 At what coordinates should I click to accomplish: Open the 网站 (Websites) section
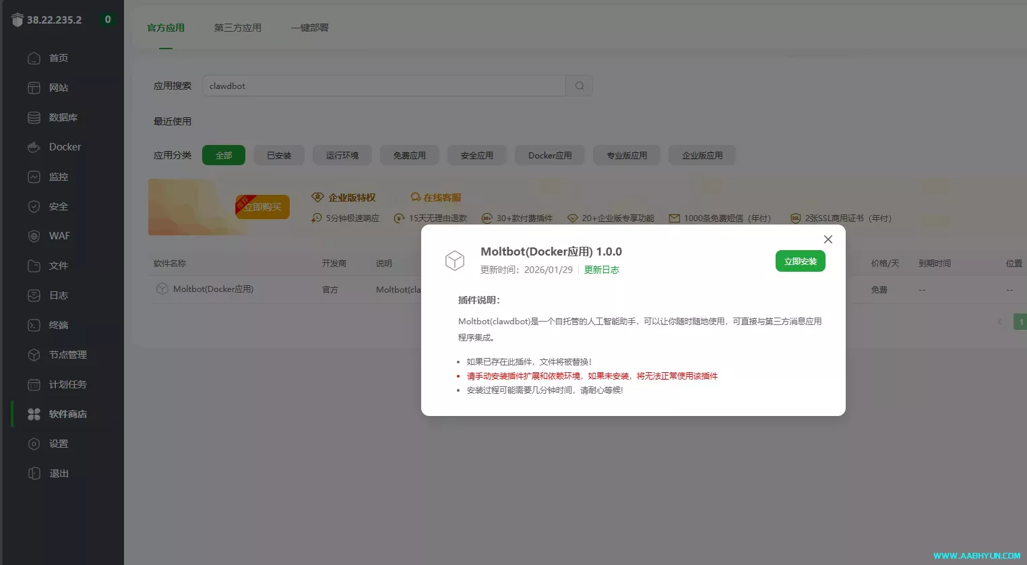pyautogui.click(x=57, y=87)
